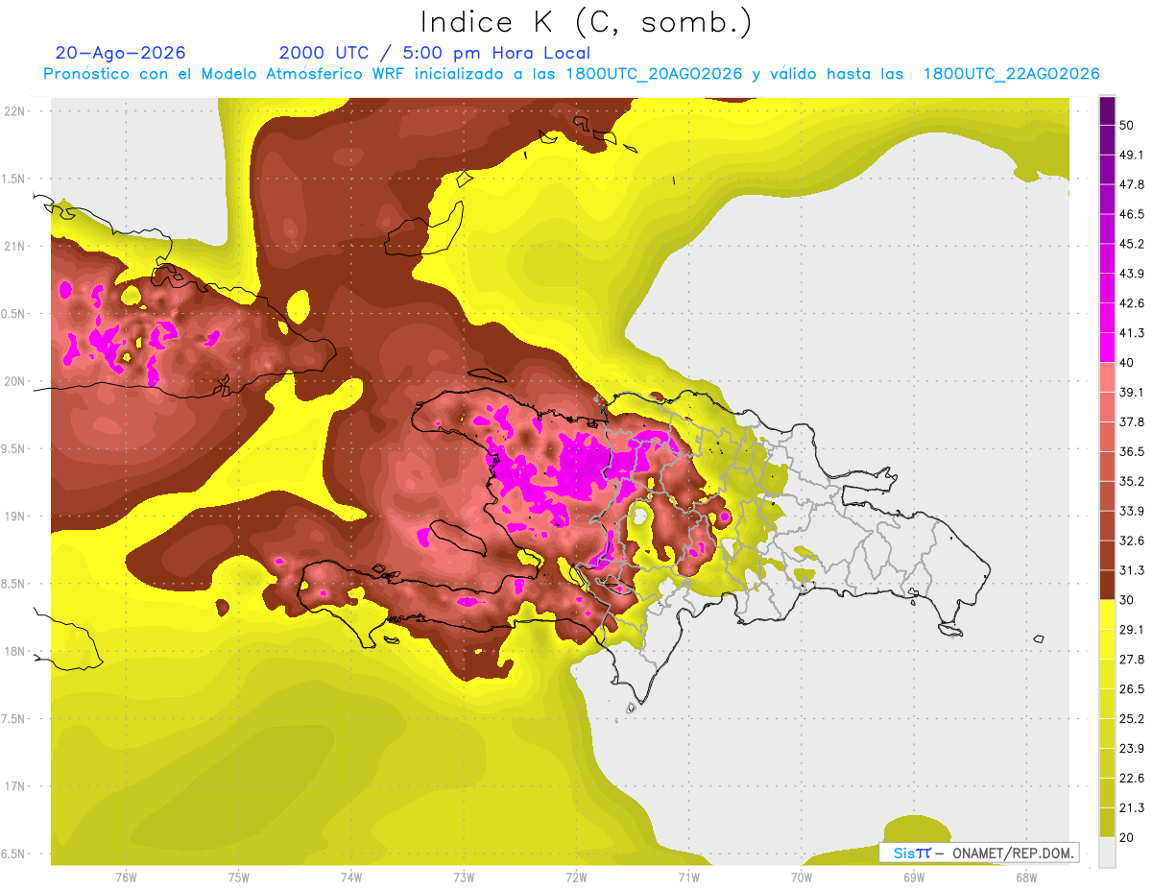Viewport: 1152px width, 890px height.
Task: Click the legend value "42.6"
Action: [x=1132, y=303]
